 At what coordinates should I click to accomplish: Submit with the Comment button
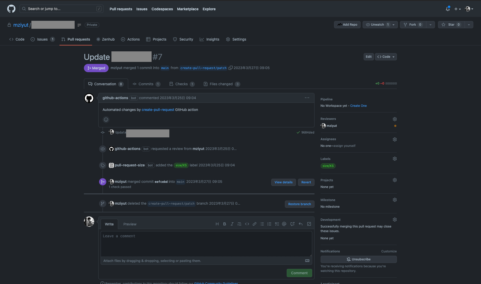[299, 273]
